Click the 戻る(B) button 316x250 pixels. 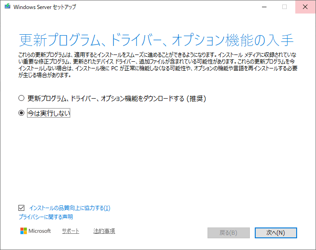click(x=228, y=232)
